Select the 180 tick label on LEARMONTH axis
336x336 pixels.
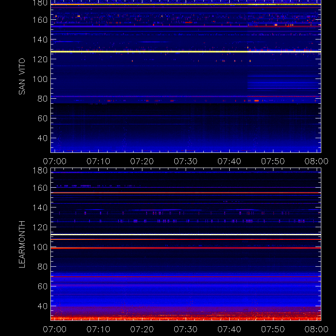pos(40,171)
